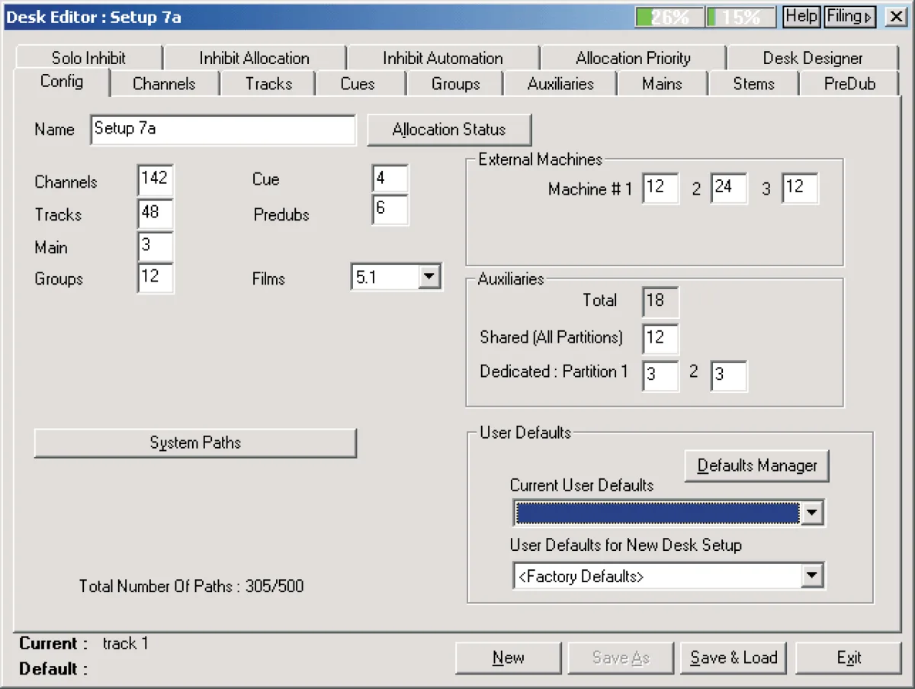Switch to Inhibit Allocation tab
The height and width of the screenshot is (689, 915).
254,58
